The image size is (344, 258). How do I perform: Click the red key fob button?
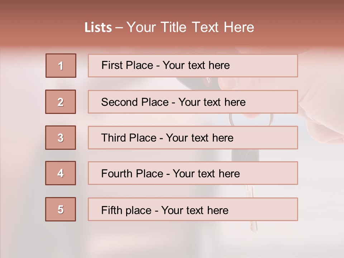(208, 80)
